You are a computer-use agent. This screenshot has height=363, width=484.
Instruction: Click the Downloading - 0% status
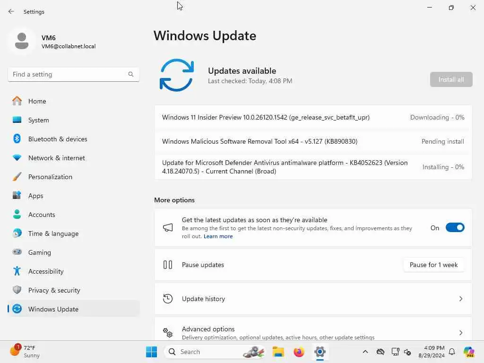(x=437, y=117)
